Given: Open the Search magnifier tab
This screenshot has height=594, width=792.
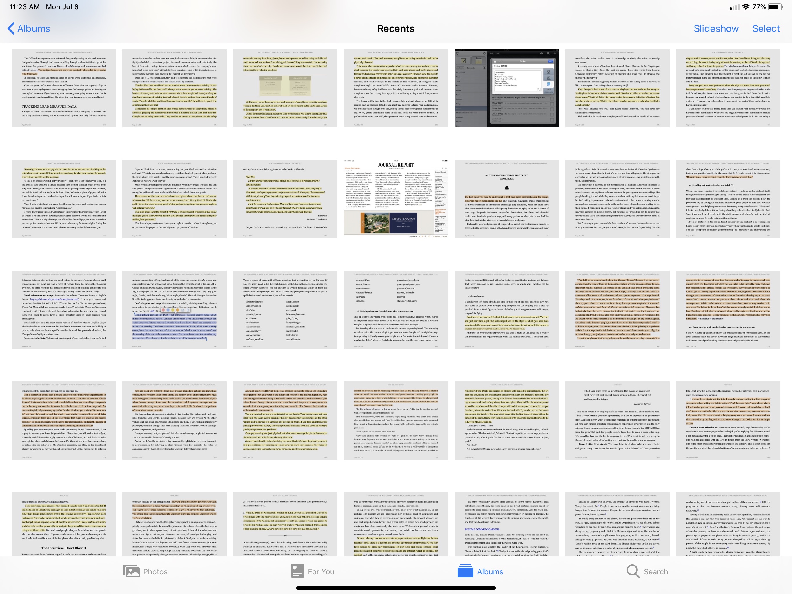Looking at the screenshot, I should [x=633, y=571].
